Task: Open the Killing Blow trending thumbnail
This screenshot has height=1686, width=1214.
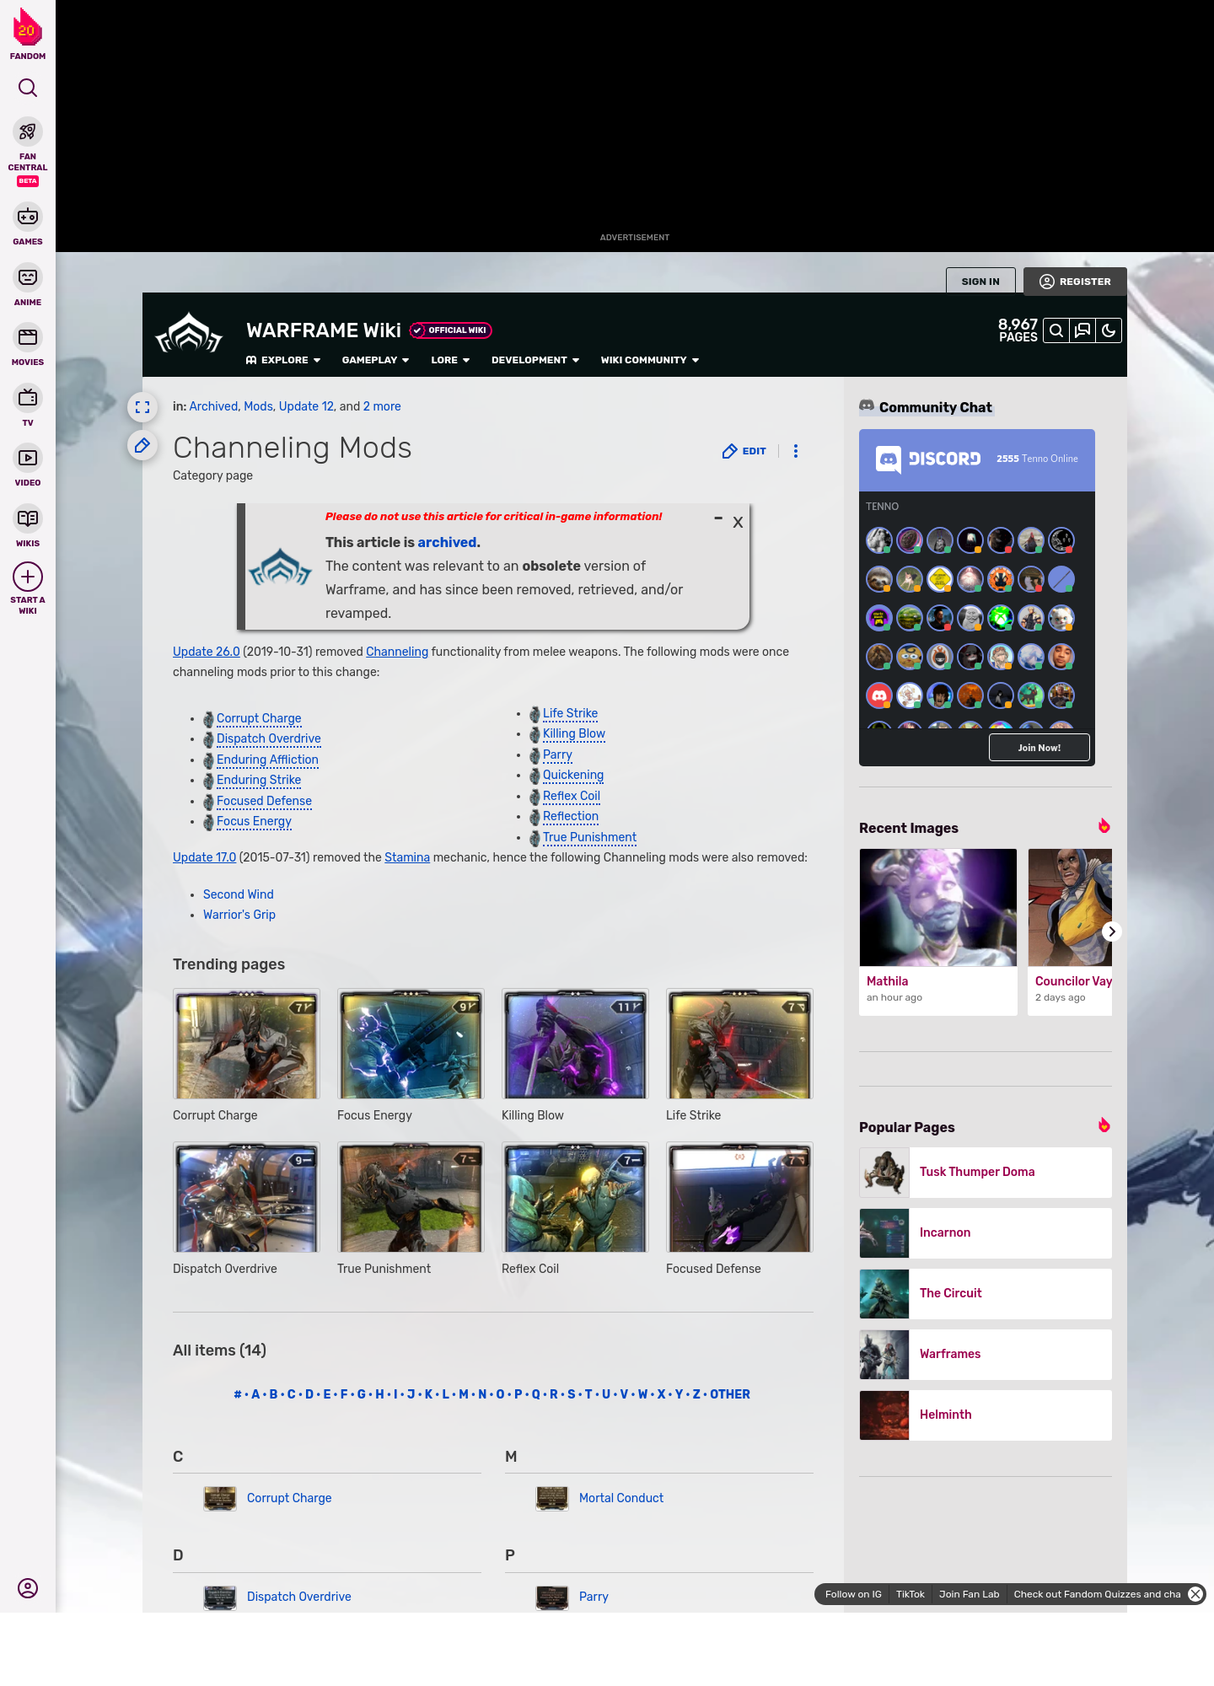Action: pos(575,1044)
